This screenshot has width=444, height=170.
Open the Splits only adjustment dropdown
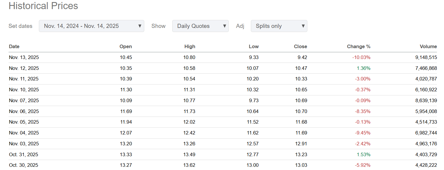(x=279, y=26)
